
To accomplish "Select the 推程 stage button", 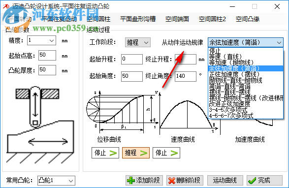I will [x=136, y=153].
